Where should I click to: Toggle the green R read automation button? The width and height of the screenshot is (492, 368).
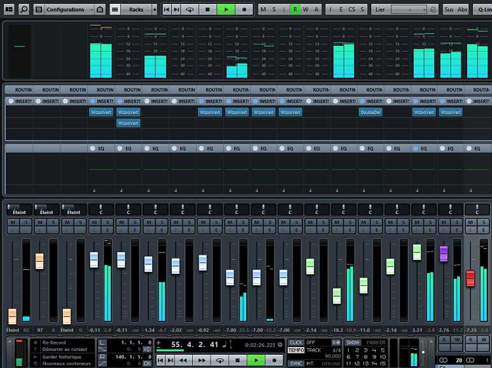tap(294, 10)
